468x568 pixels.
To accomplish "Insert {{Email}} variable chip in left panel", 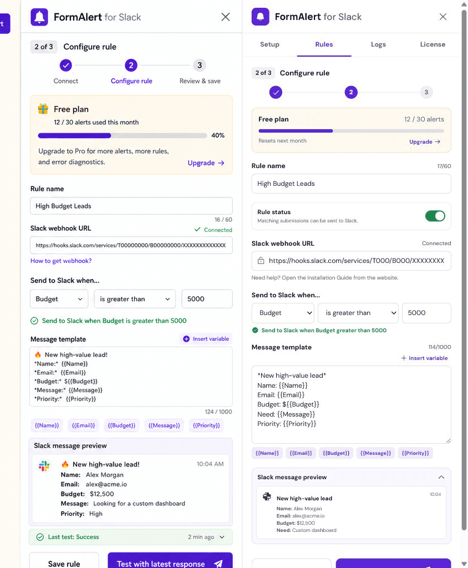I will tap(83, 425).
